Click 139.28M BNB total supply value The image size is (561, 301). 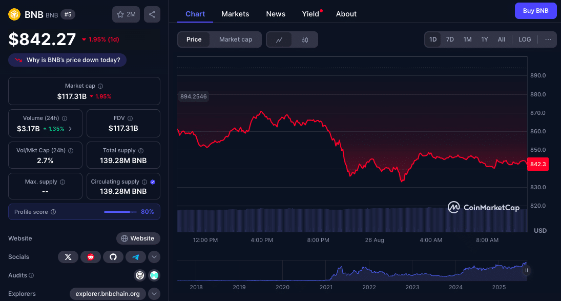[123, 160]
